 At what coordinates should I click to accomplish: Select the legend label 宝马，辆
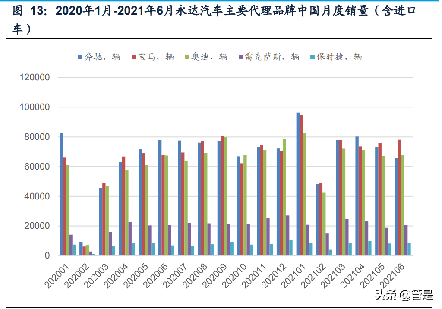pos(156,57)
